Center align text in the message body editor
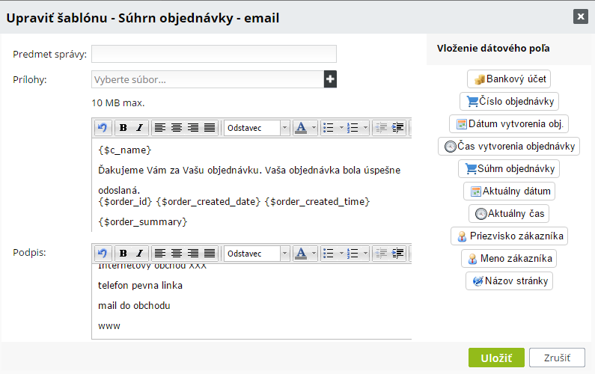The height and width of the screenshot is (374, 595). [x=177, y=128]
